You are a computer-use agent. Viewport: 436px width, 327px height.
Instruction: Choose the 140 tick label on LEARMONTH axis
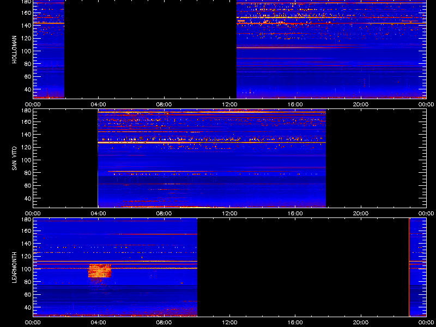[27, 244]
